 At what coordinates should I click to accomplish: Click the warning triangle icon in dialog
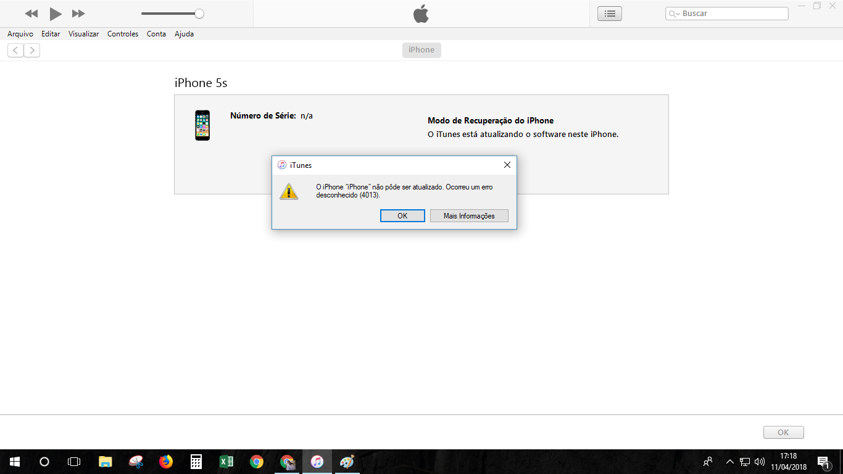tap(288, 191)
